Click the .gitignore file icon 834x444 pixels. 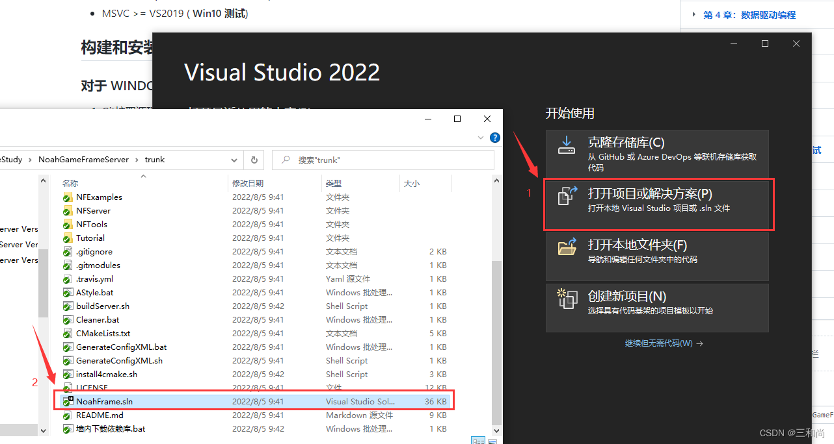click(x=67, y=252)
